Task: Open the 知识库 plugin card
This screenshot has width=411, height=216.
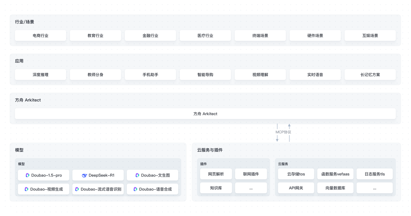Action: tap(216, 188)
